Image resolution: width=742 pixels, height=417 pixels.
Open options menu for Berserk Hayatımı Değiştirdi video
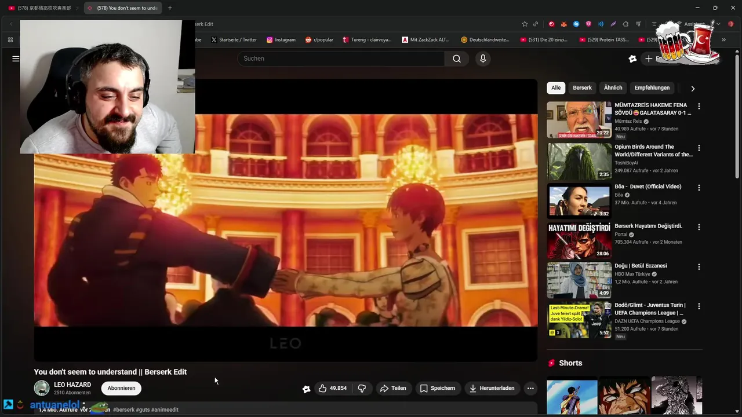pos(699,227)
